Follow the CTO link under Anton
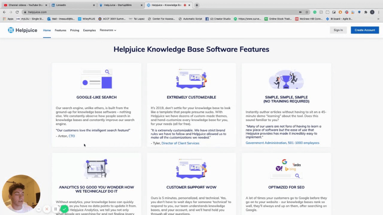Viewport: 383px width, 215px height. [72, 136]
